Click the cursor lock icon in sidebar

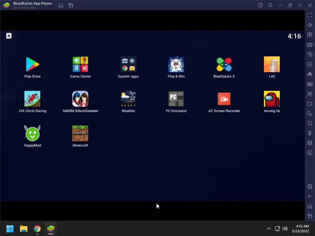(x=310, y=35)
